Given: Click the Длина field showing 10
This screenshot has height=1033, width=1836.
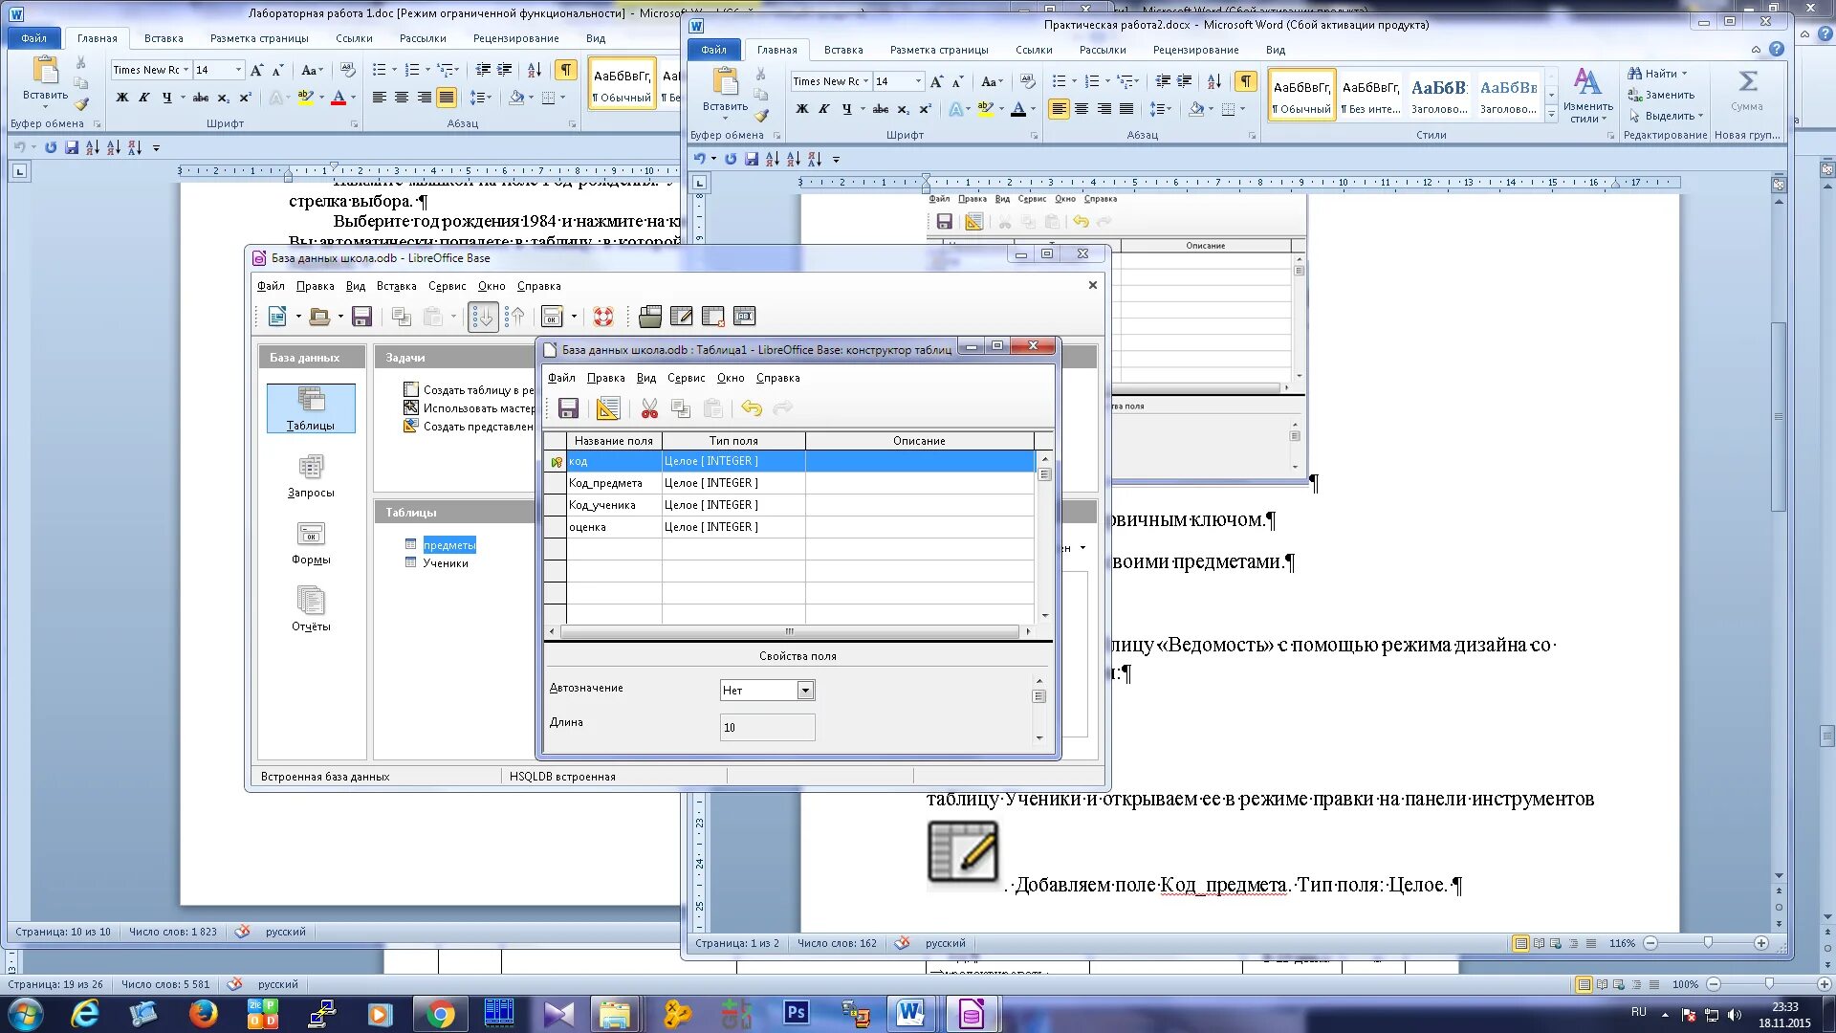Looking at the screenshot, I should [x=767, y=728].
